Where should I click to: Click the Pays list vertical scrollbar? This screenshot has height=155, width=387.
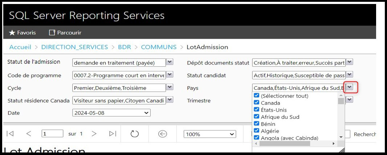[341, 116]
